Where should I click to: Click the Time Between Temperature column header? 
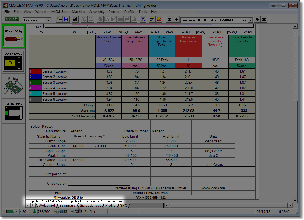(x=135, y=46)
